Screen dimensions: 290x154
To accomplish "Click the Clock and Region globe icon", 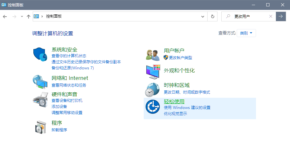I will (x=153, y=89).
